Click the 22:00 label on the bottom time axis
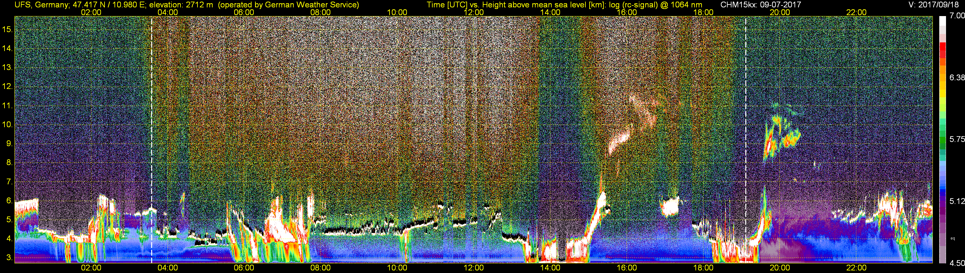This screenshot has height=273, width=965. (856, 268)
